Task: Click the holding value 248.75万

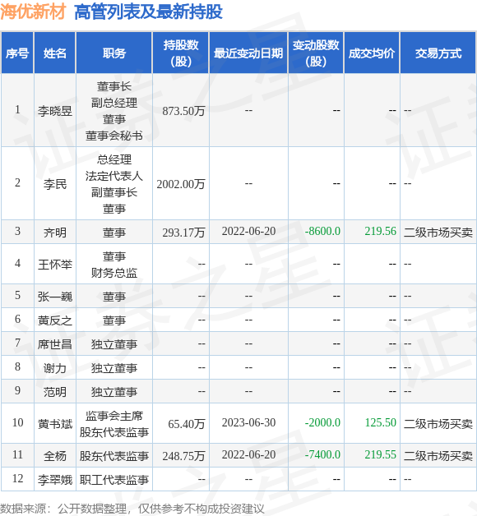Action: point(183,456)
